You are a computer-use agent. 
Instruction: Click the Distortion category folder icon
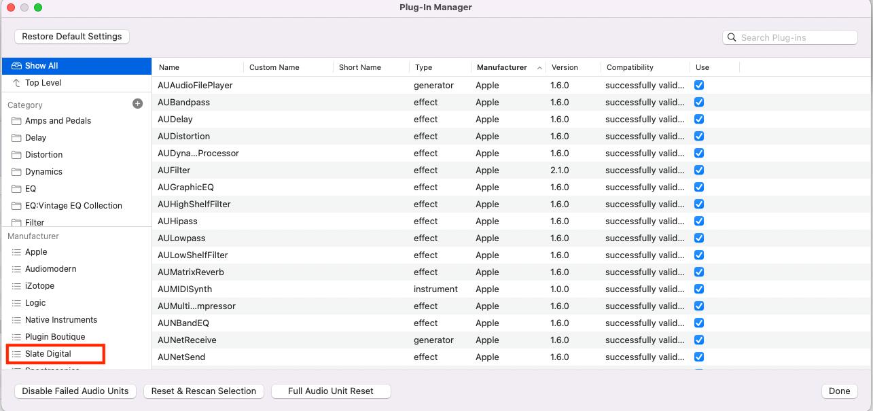(x=16, y=155)
